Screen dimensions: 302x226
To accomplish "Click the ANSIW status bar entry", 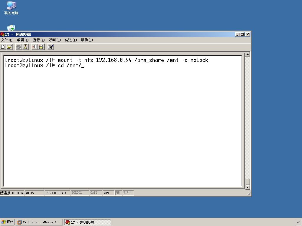I will point(34,193).
